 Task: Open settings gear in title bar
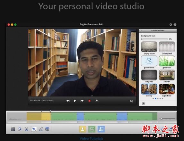[171, 25]
